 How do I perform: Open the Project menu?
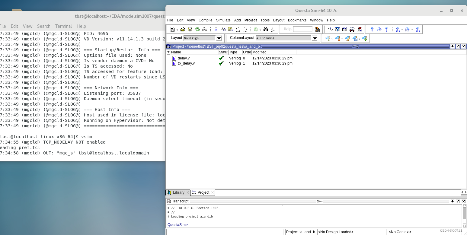(251, 20)
